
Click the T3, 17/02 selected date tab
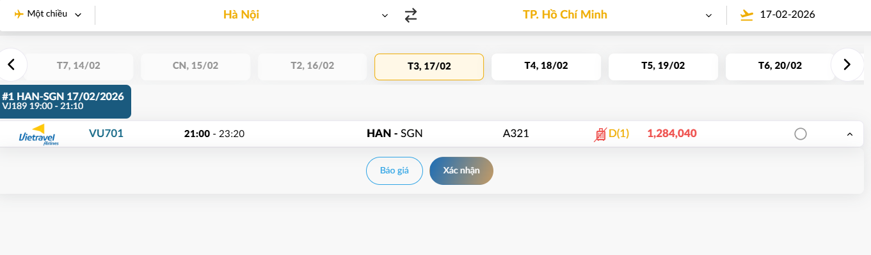click(x=429, y=66)
